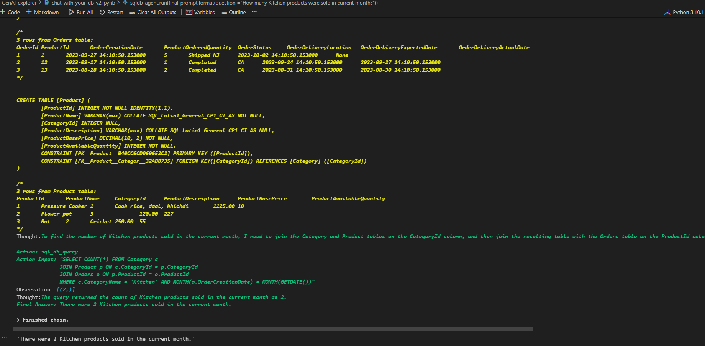Click the 'Final Answer' output line
This screenshot has height=346, width=705.
pyautogui.click(x=123, y=305)
